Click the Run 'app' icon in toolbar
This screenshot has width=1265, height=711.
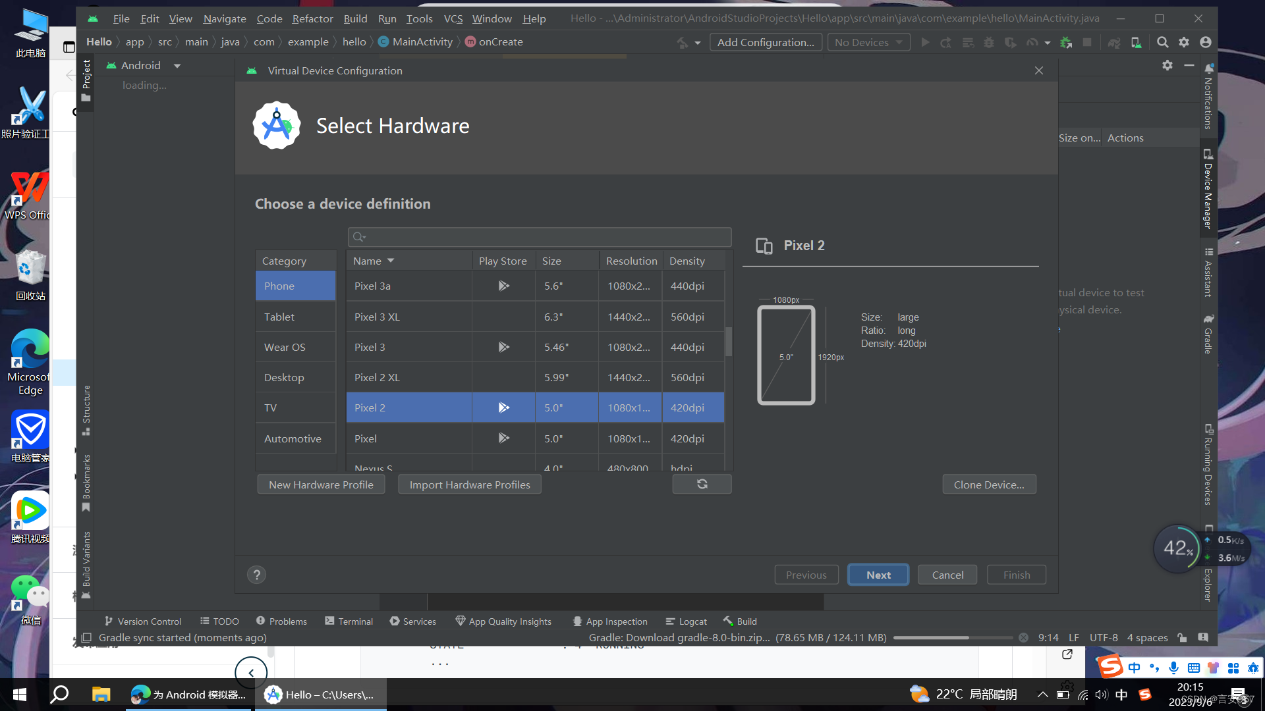(925, 41)
